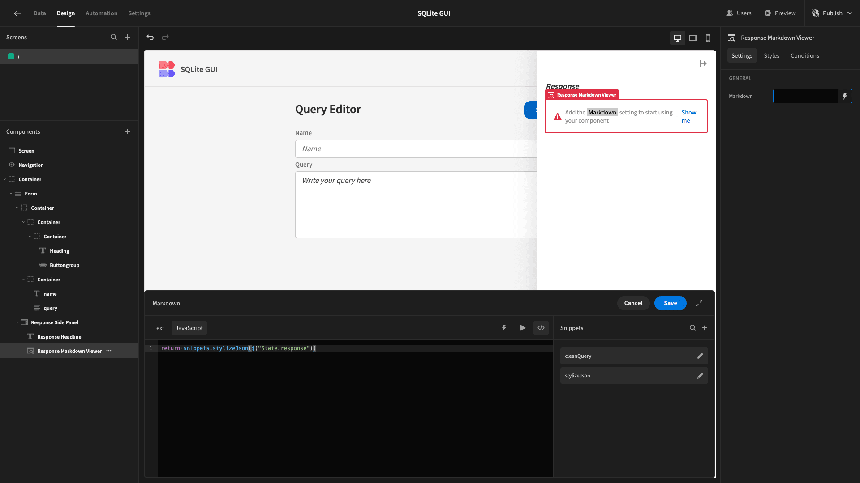Screen dimensions: 860x483
Task: Add a new snippet plus icon
Action: (x=705, y=328)
